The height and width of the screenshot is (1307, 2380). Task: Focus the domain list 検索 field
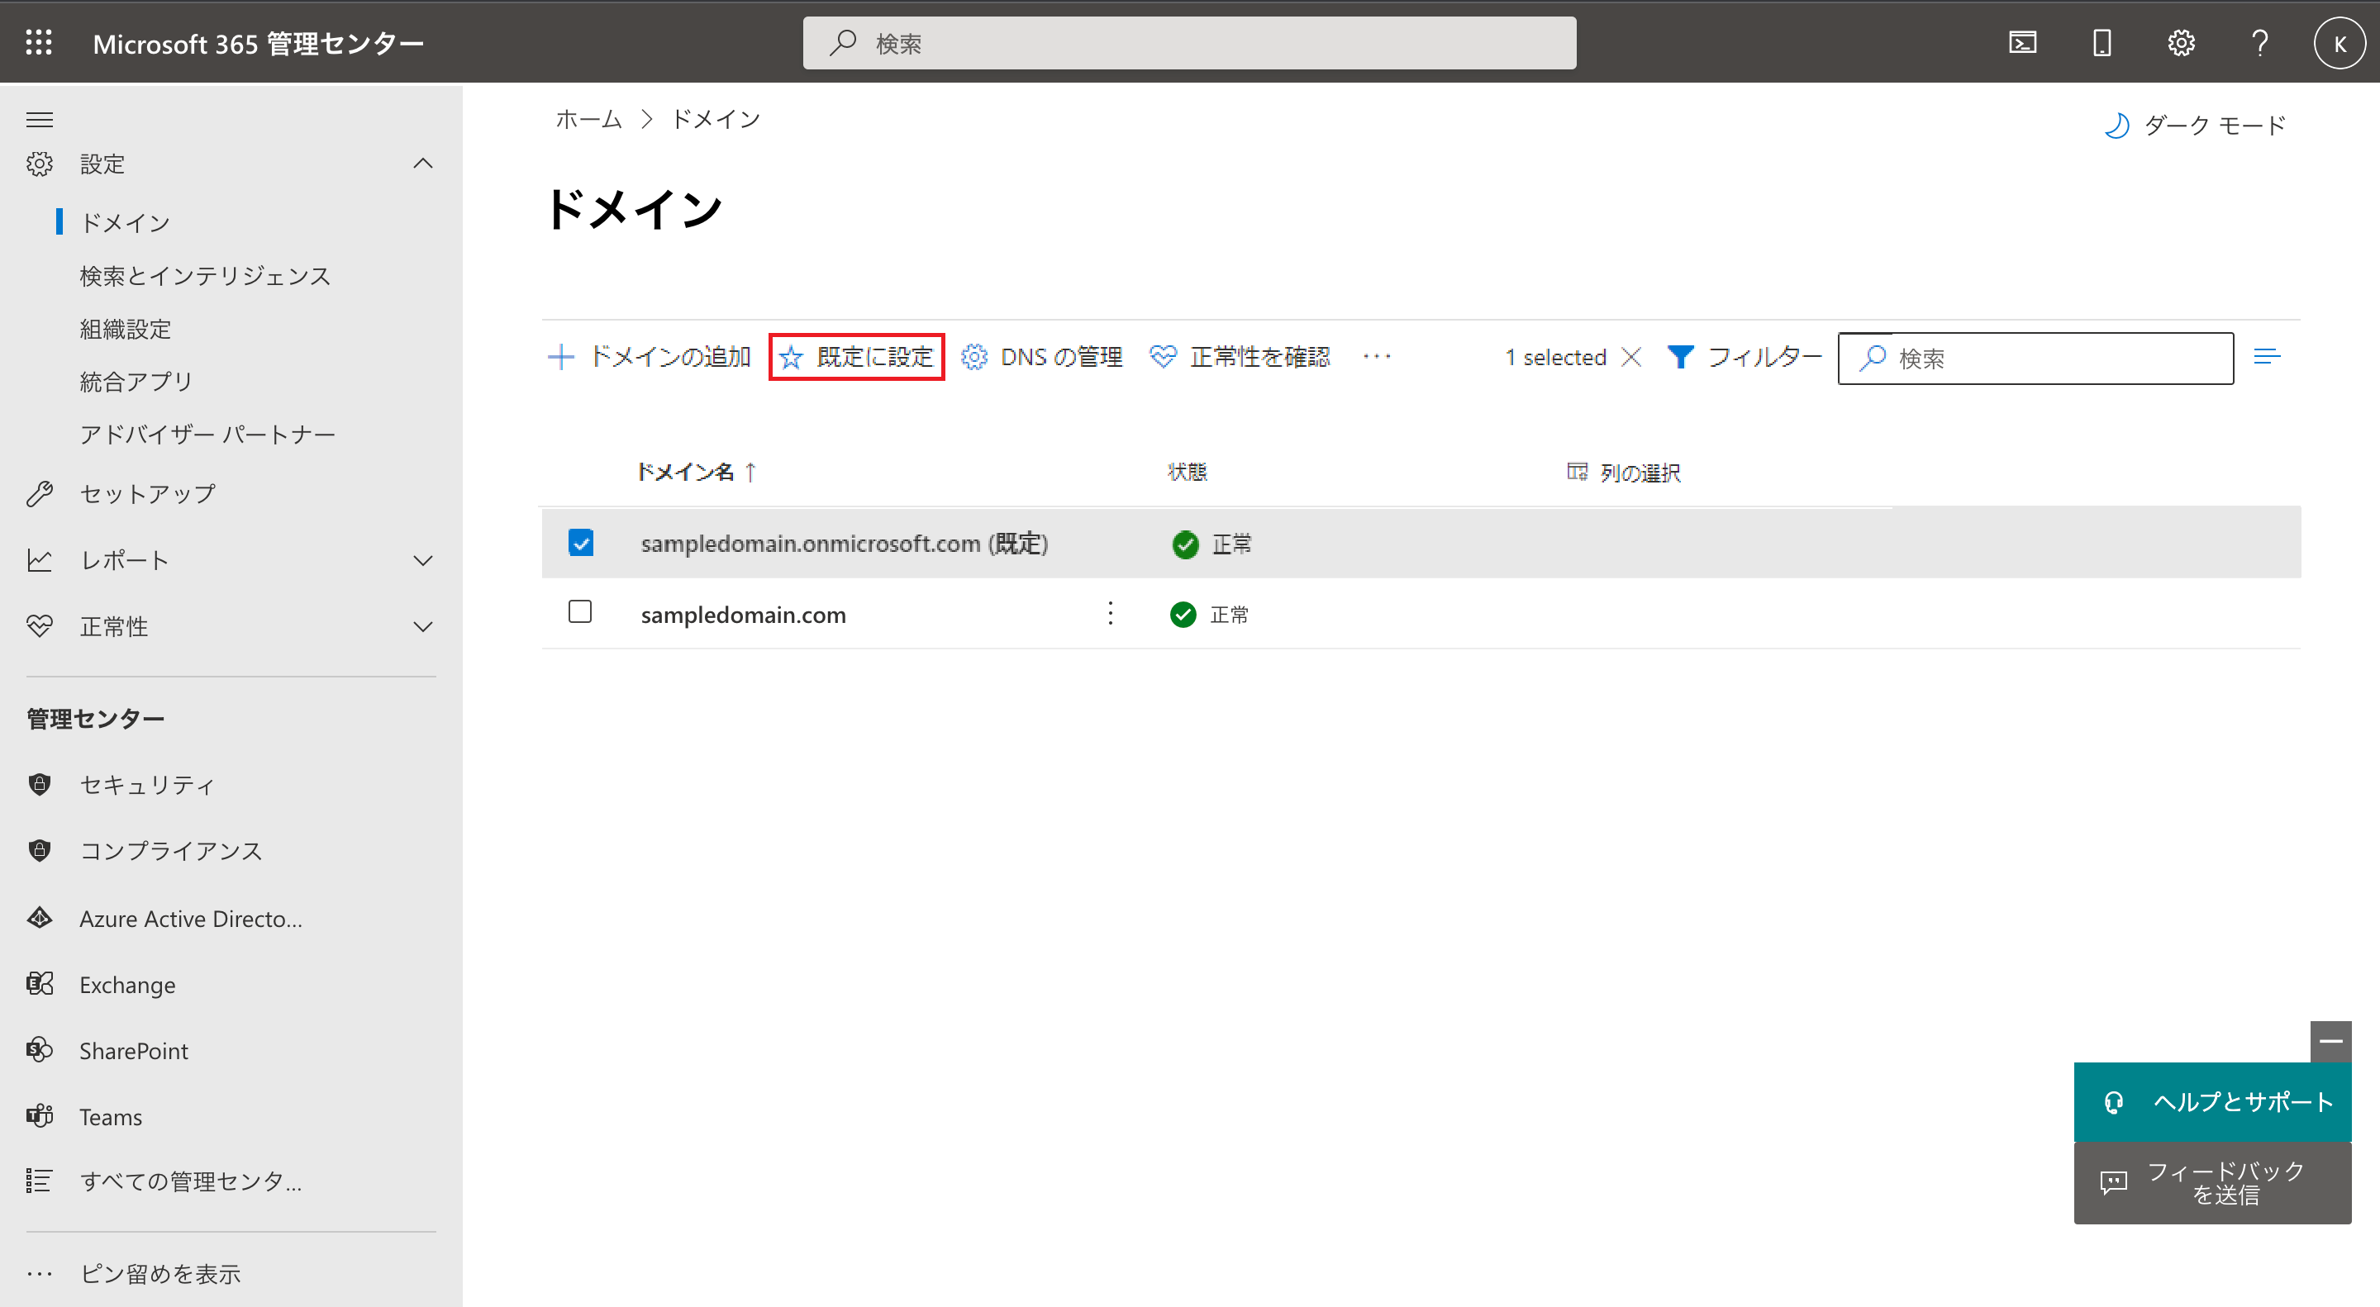pos(2035,358)
